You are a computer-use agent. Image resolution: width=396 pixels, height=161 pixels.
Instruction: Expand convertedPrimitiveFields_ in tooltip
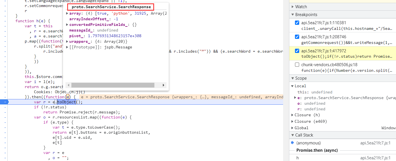67,25
